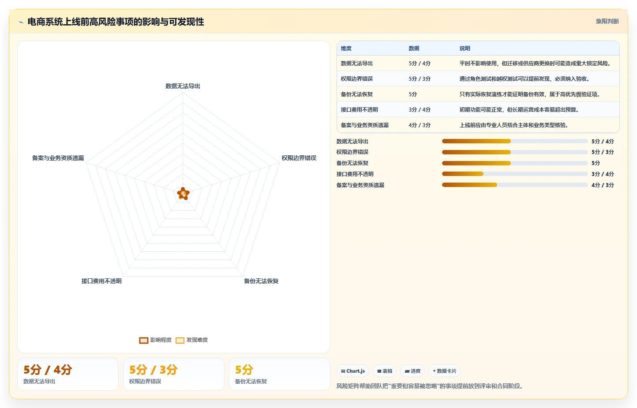Click the 3分 / 4分 cell in the table

pyautogui.click(x=420, y=110)
